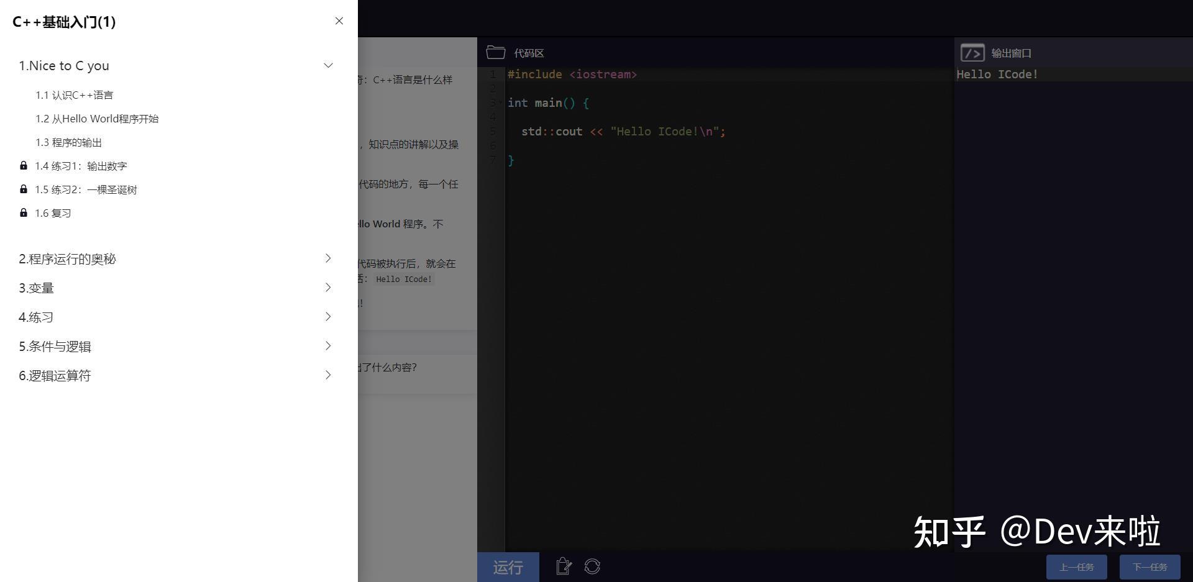This screenshot has height=582, width=1193.
Task: Expand the 5.条件与逻辑 section
Action: [328, 346]
